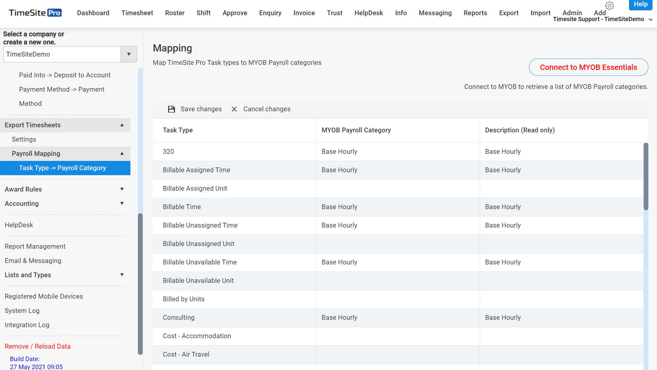The height and width of the screenshot is (370, 657).
Task: Click the Billable Unassigned Time row label
Action: tap(200, 225)
